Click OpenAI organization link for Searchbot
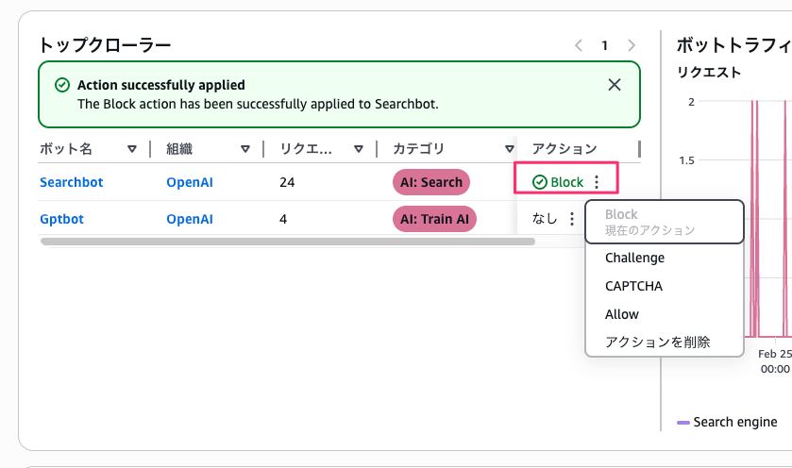 click(x=190, y=182)
